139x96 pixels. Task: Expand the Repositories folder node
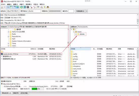8,36
